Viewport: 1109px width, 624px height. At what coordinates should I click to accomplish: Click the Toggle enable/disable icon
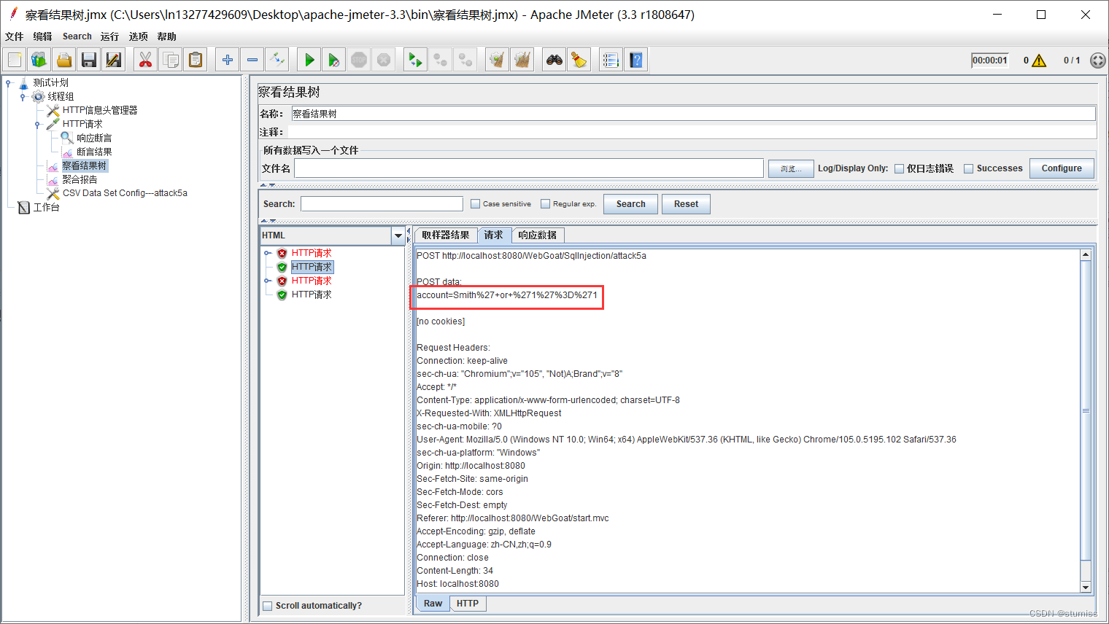(x=277, y=60)
